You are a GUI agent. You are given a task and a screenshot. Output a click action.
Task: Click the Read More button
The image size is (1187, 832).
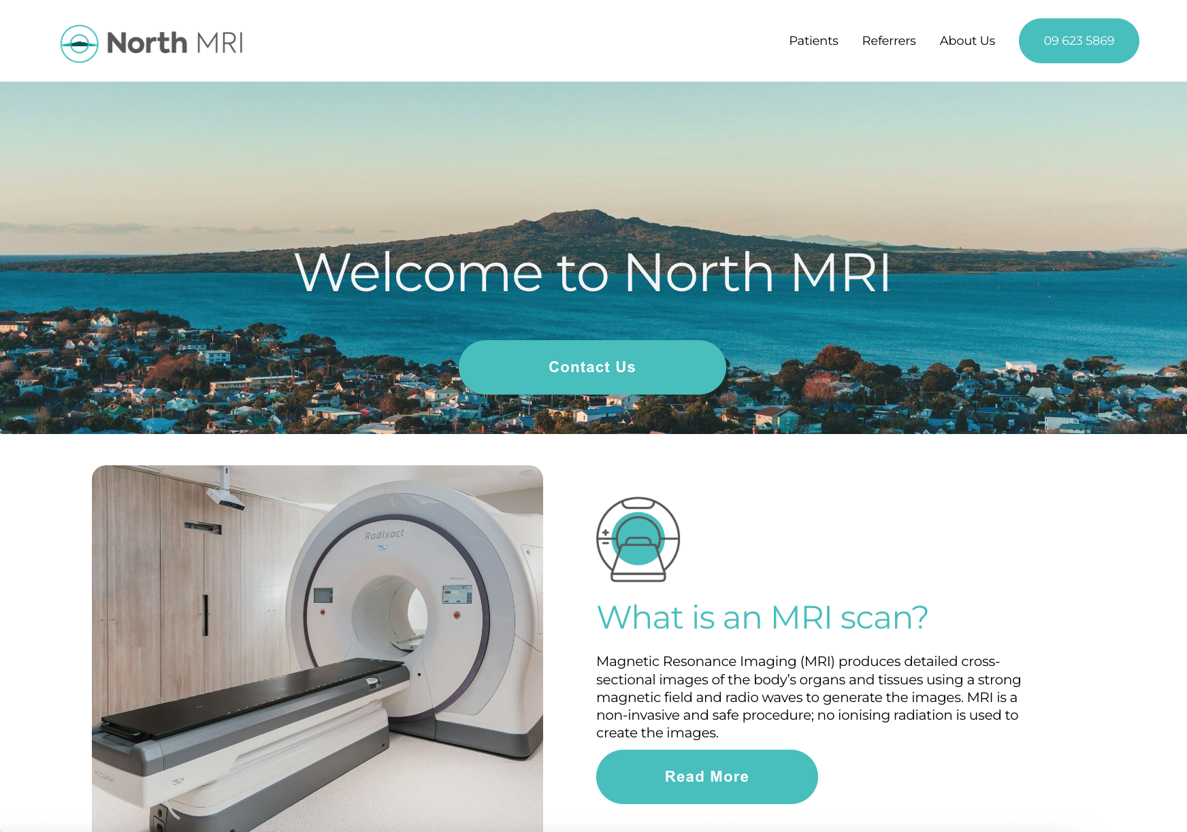pyautogui.click(x=706, y=776)
